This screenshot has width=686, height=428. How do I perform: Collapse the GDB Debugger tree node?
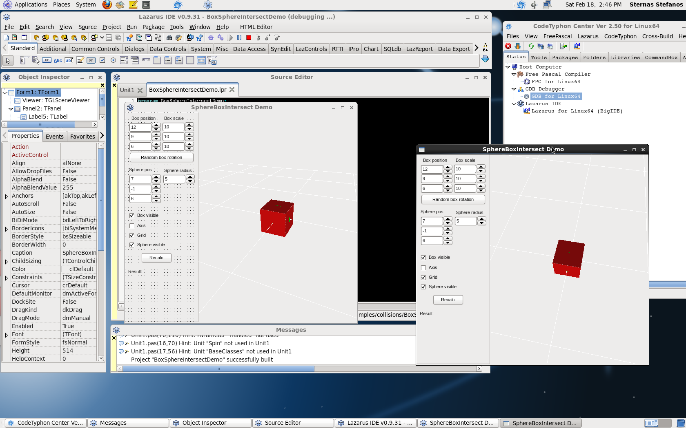tap(514, 89)
